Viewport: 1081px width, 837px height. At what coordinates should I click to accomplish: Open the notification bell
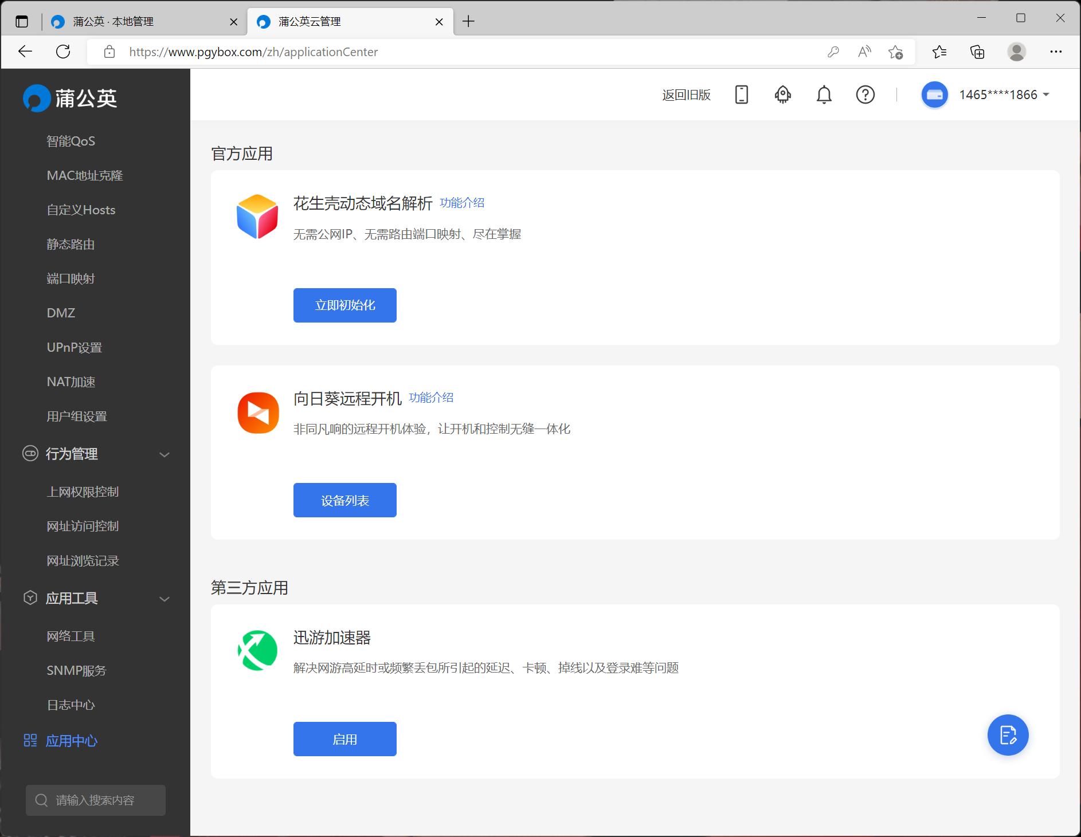(824, 95)
